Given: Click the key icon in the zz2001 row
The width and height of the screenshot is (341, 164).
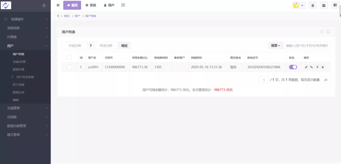Looking at the screenshot, I should point(312,67).
